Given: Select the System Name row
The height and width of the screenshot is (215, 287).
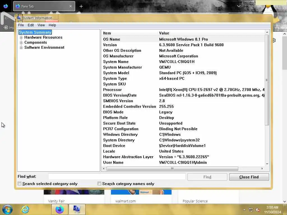Looking at the screenshot, I should tap(183, 62).
